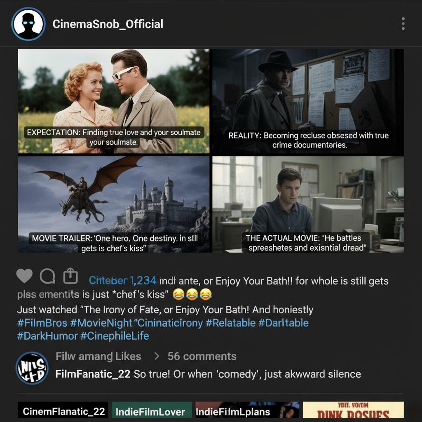
Task: Click the CinemaSnob_Official profile avatar
Action: (28, 24)
